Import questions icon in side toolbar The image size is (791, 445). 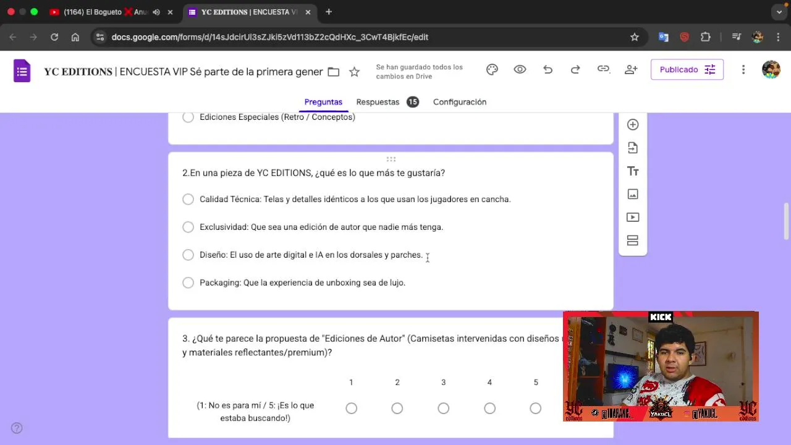tap(633, 148)
